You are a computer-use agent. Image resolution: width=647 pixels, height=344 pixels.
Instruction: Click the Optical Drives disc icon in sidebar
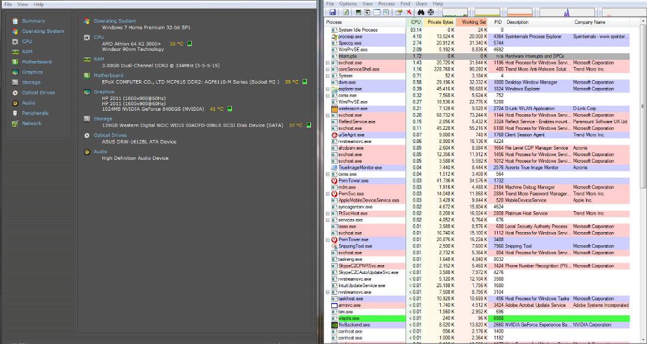[x=15, y=93]
